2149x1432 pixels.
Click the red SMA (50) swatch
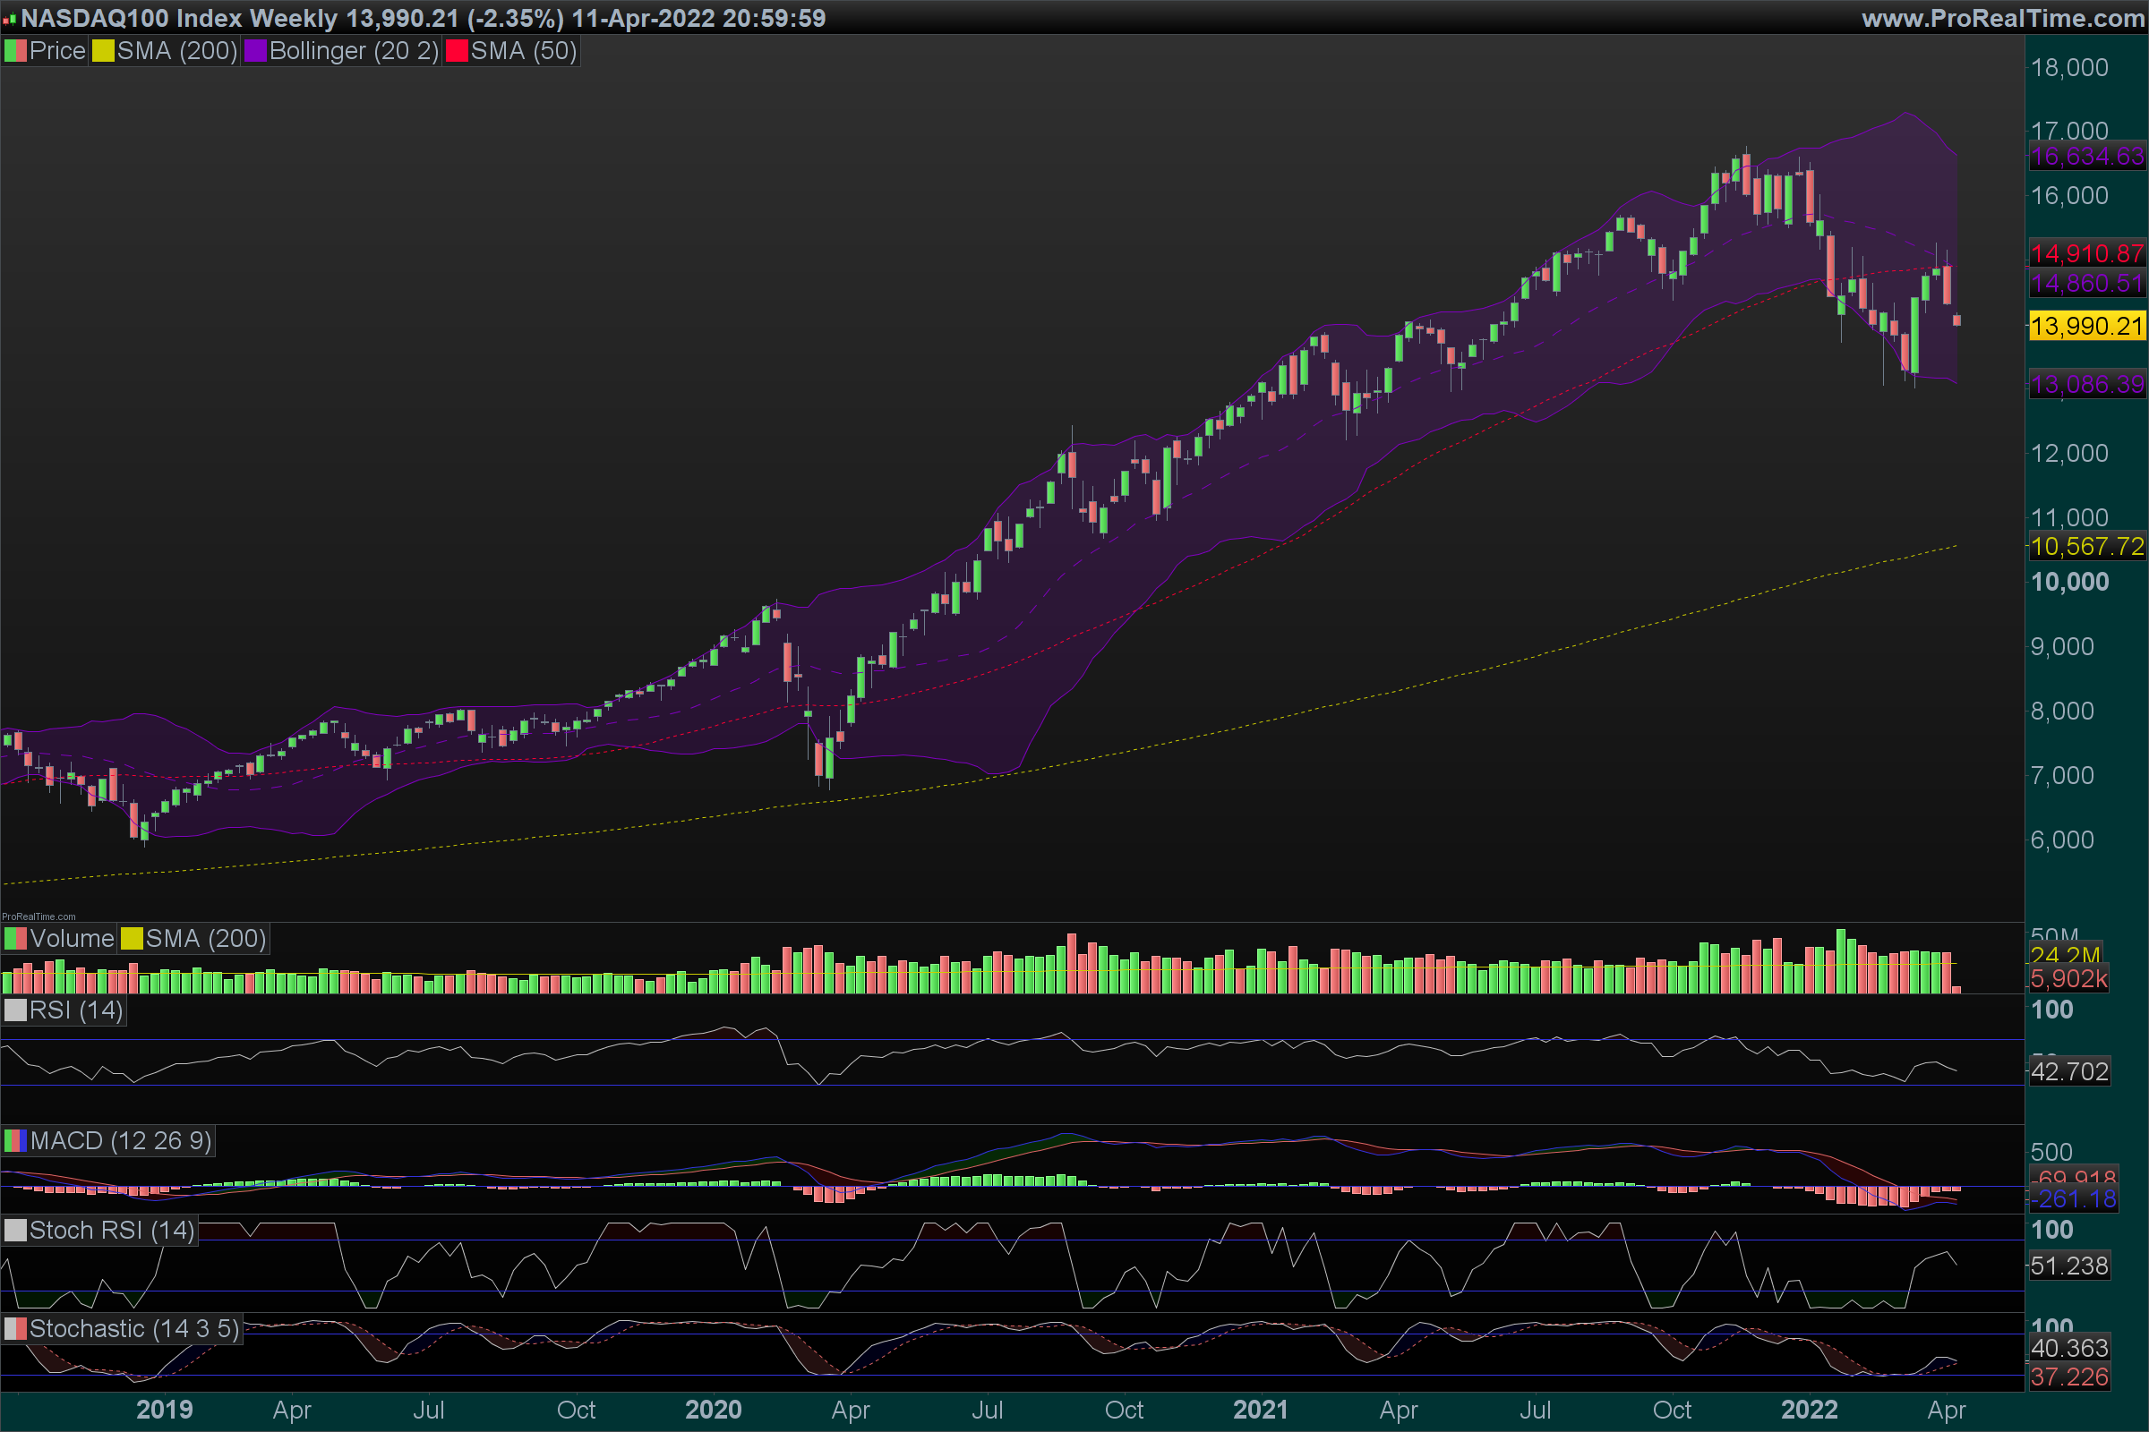tap(457, 51)
